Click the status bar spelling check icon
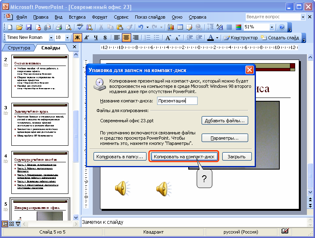The height and width of the screenshot is (238, 315). 285,232
